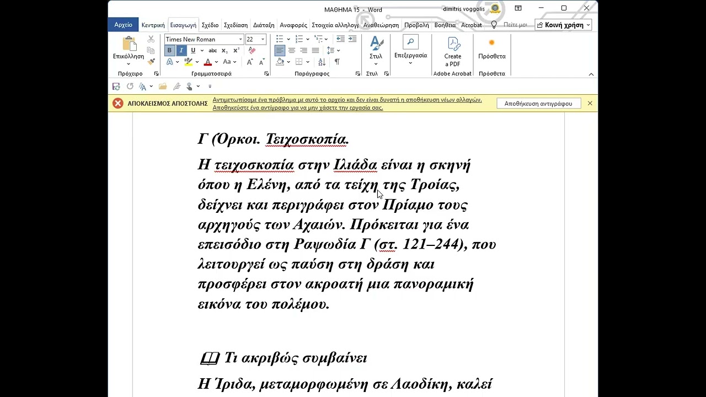
Task: Open font size 22 dropdown
Action: point(263,39)
